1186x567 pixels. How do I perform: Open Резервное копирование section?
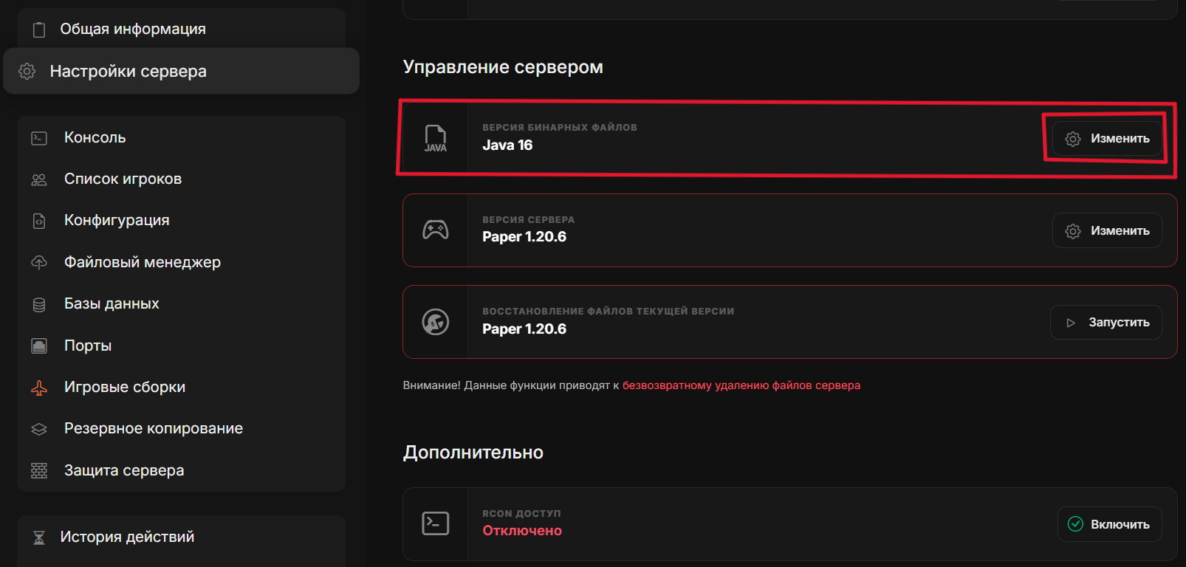click(x=153, y=428)
